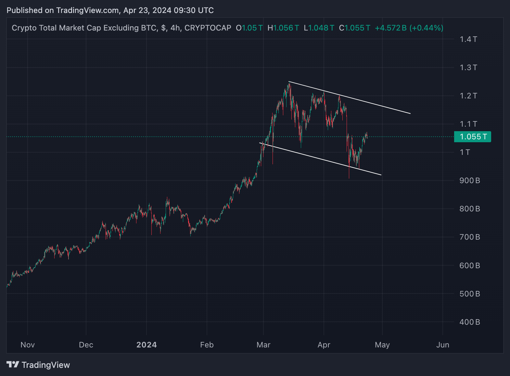Screen dimensions: 510x376
Task: Click the published date header text
Action: click(110, 10)
